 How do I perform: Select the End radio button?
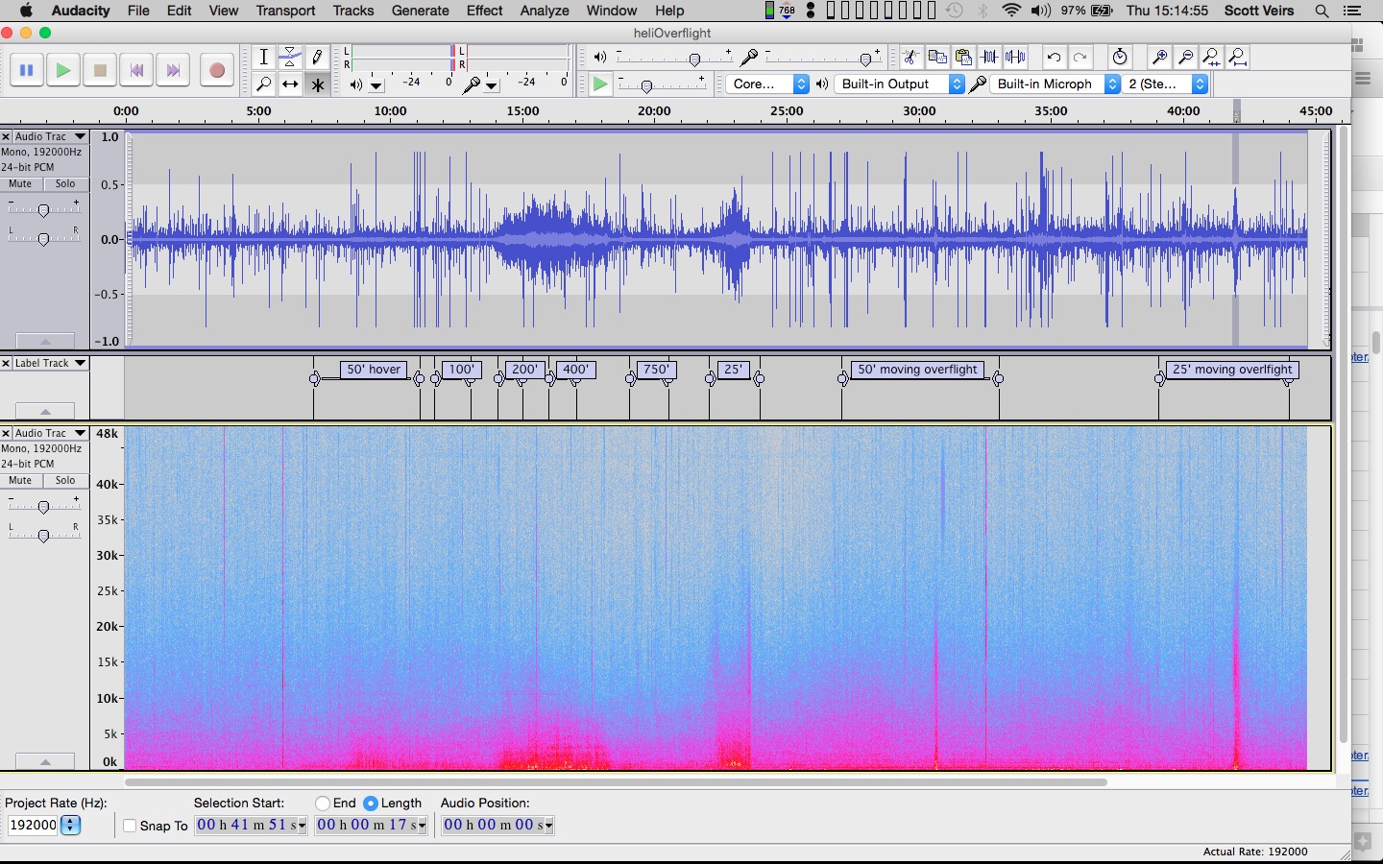pyautogui.click(x=323, y=803)
